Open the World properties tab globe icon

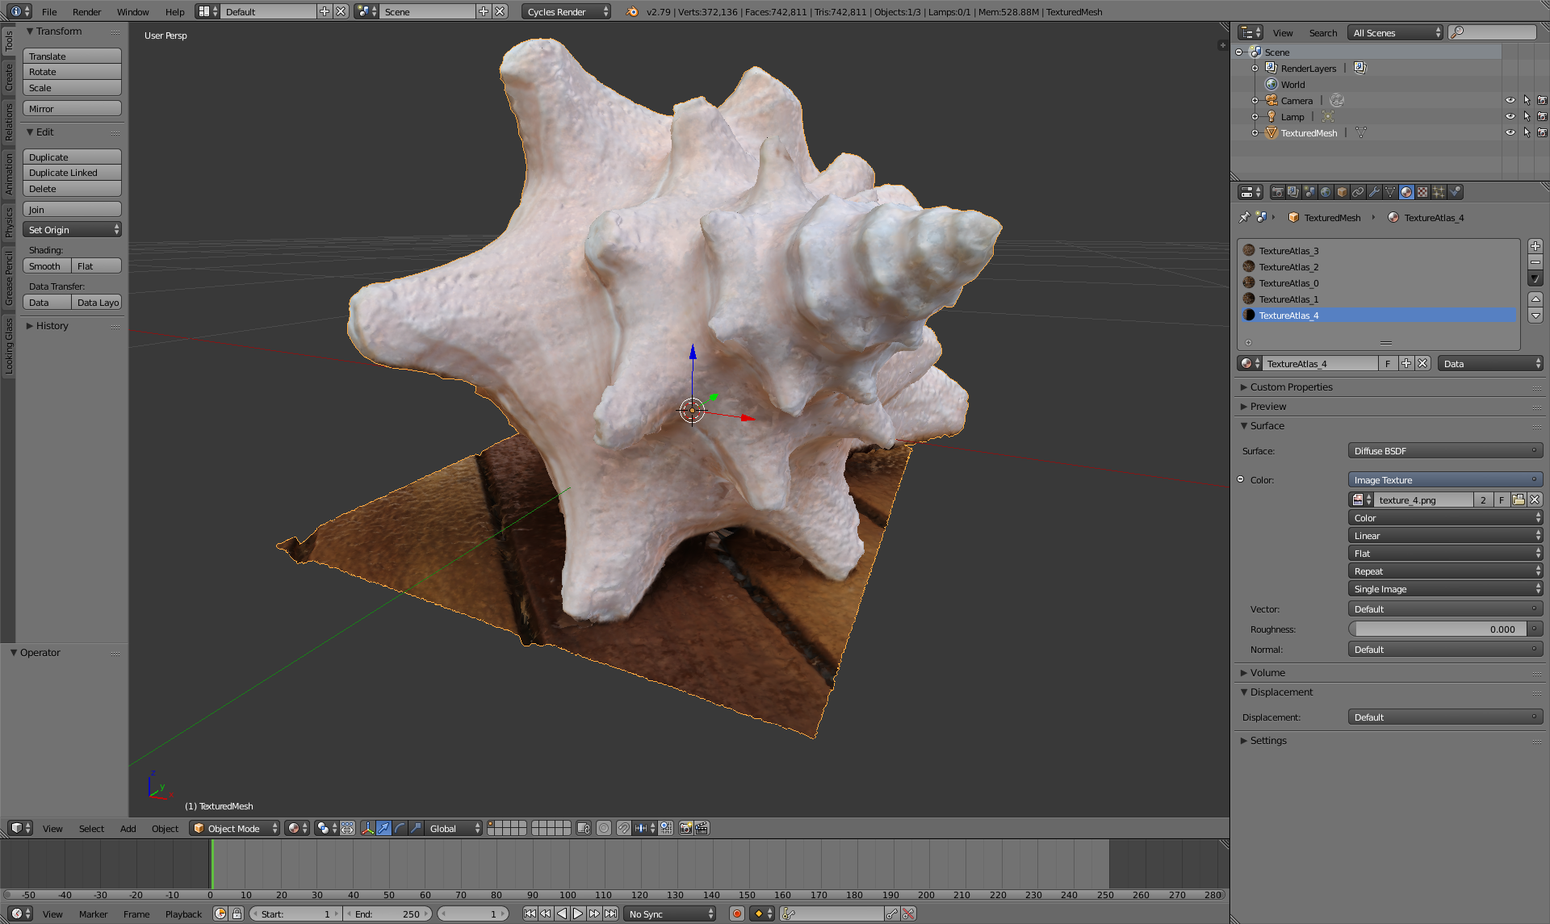coord(1326,192)
